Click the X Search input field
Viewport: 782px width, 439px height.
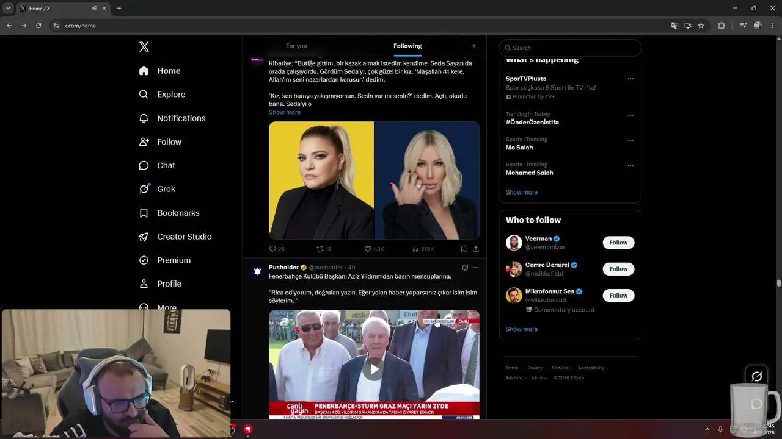[x=570, y=48]
